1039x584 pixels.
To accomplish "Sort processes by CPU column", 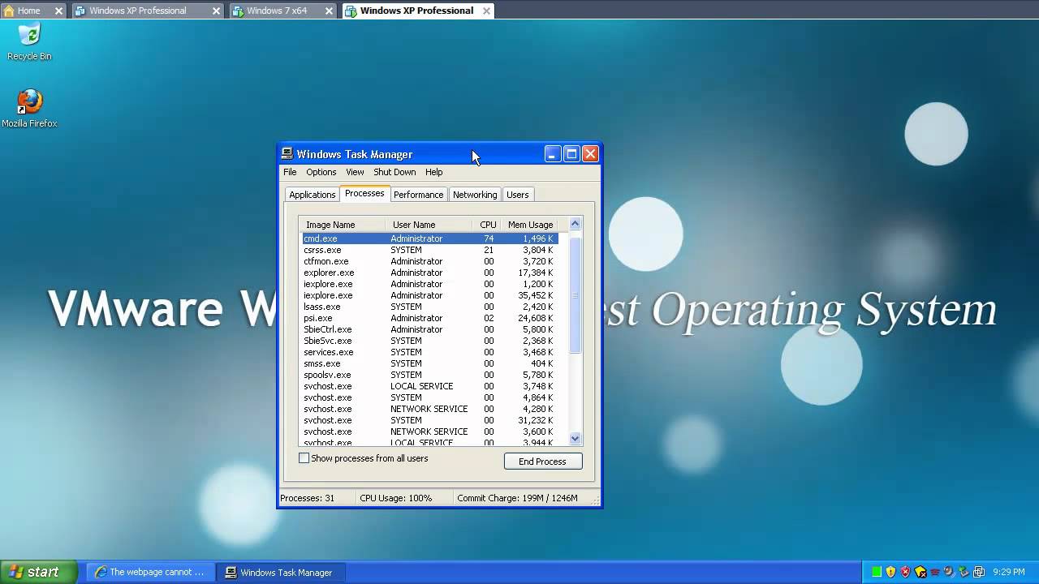I will (x=487, y=225).
